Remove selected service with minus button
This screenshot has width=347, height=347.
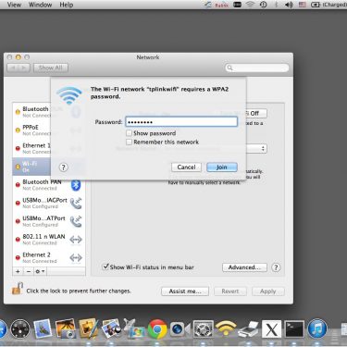[29, 271]
